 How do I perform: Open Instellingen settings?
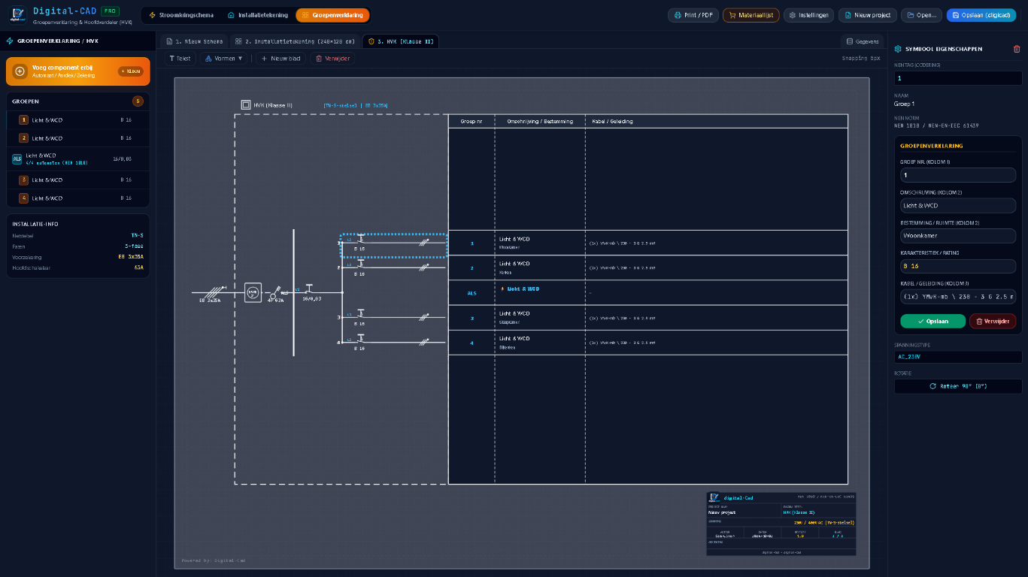(808, 15)
